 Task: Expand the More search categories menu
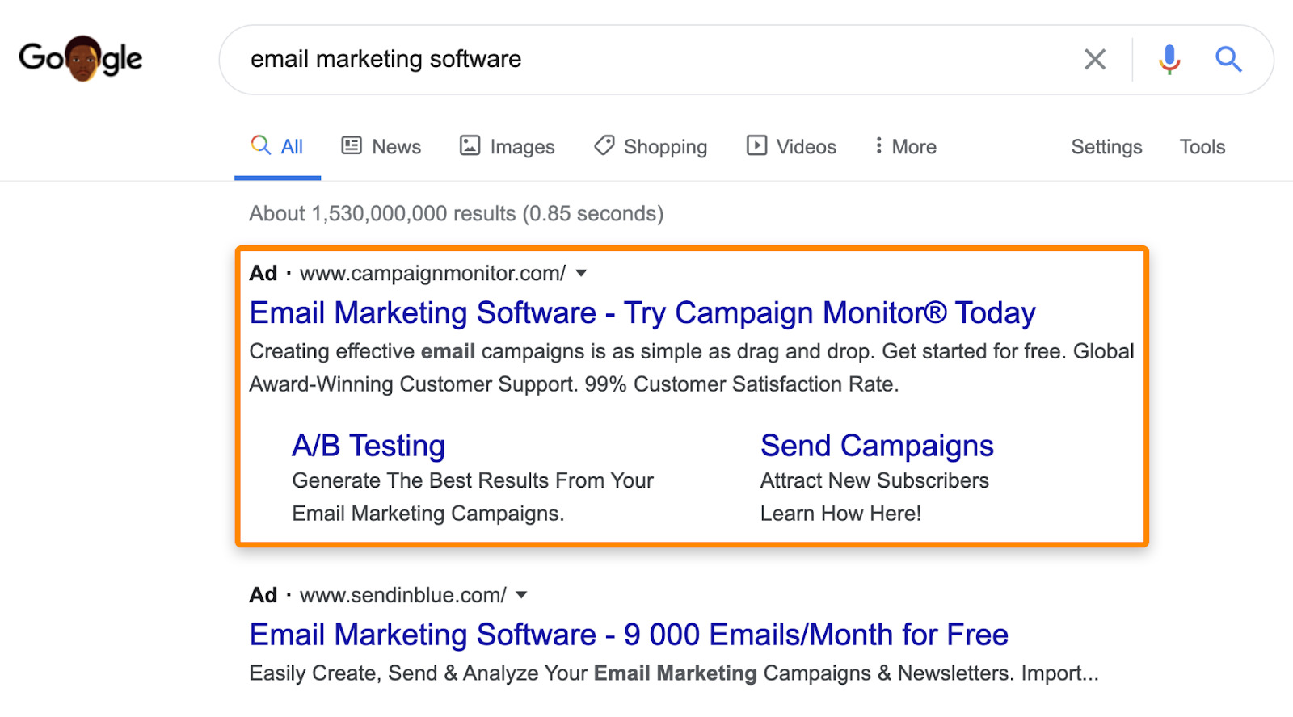pyautogui.click(x=903, y=146)
